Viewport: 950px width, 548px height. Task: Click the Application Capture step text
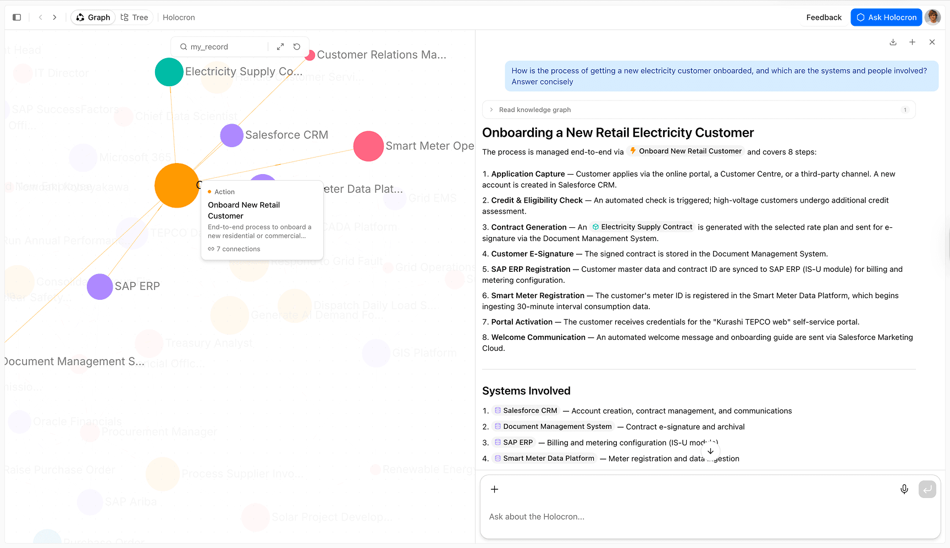[x=528, y=174]
